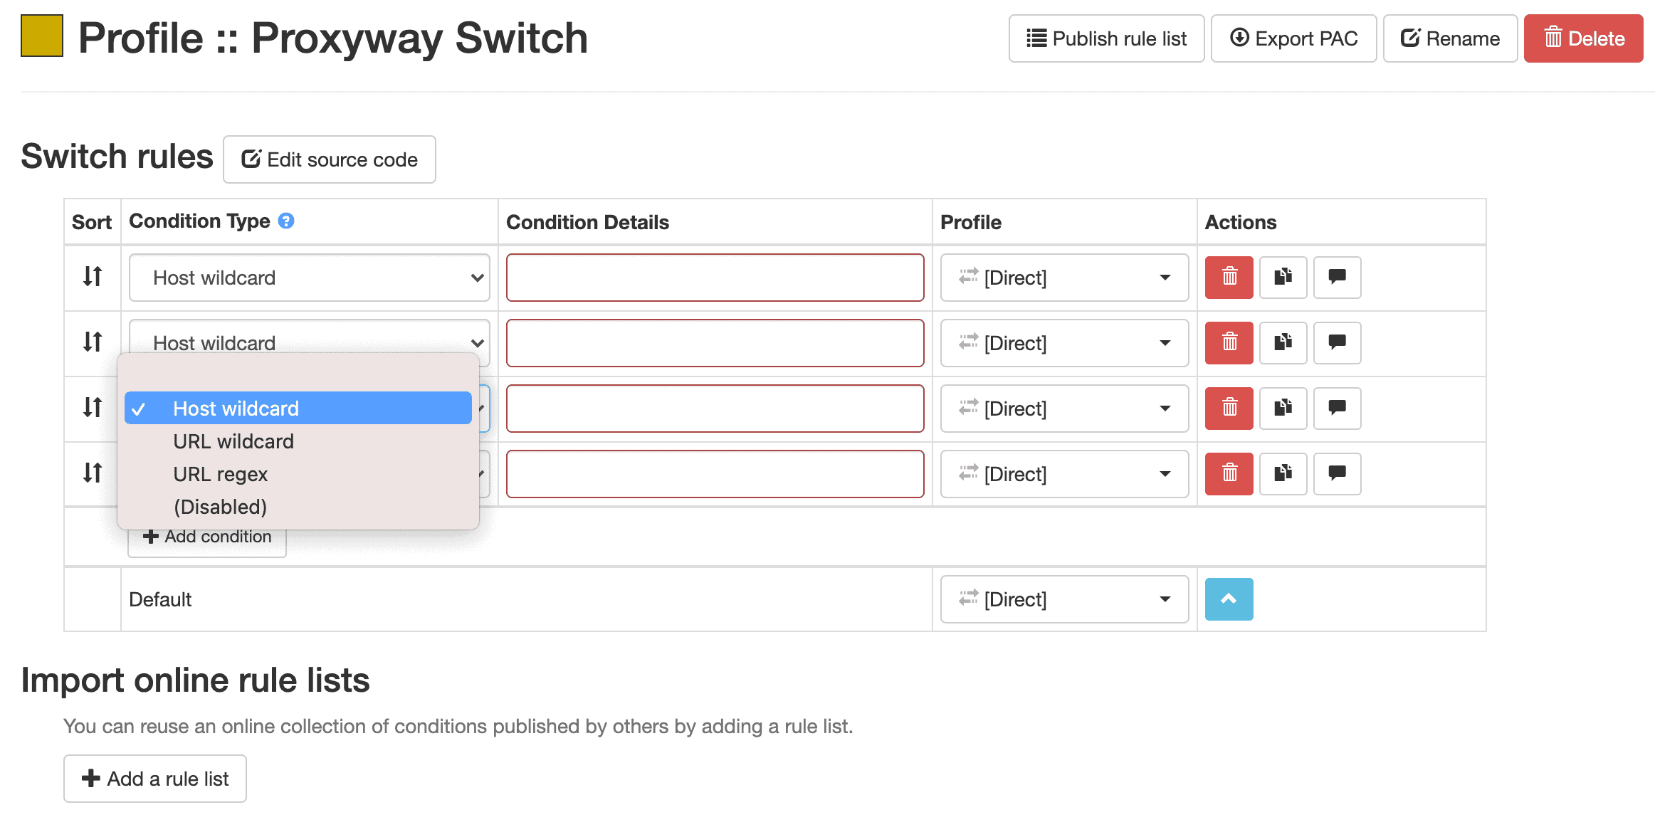Viewport: 1655px width, 832px height.
Task: Click third row's condition details field
Action: (x=715, y=409)
